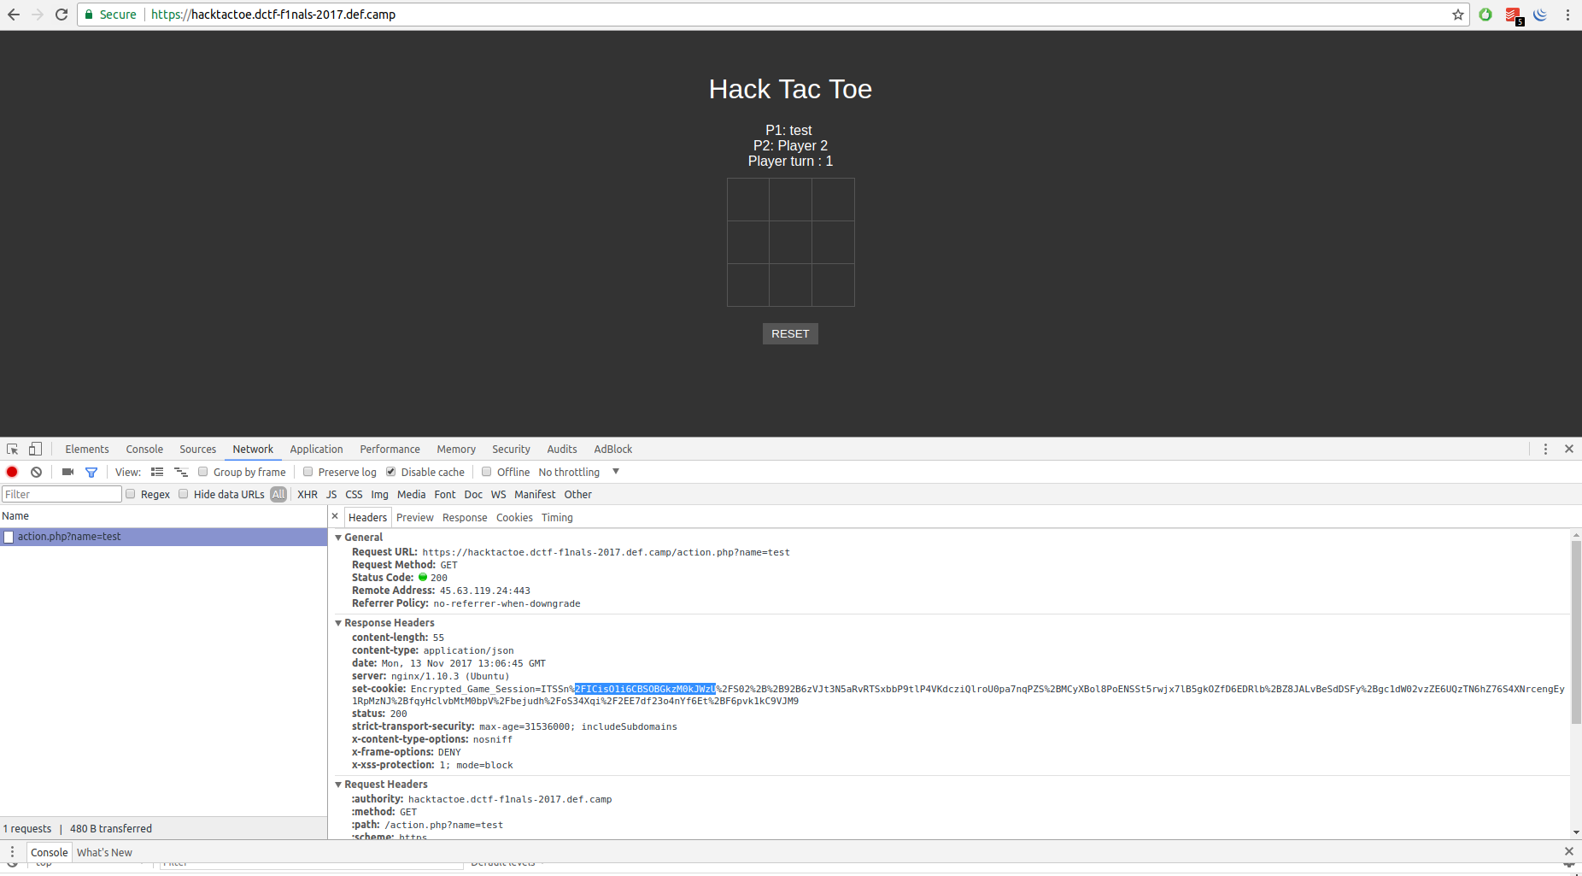Select the All request type filter
This screenshot has width=1582, height=876.
[x=278, y=494]
